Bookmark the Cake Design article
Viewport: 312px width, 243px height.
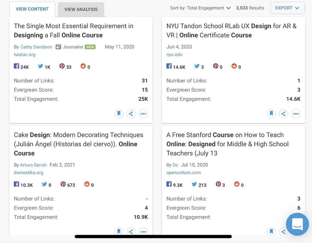[x=119, y=232]
